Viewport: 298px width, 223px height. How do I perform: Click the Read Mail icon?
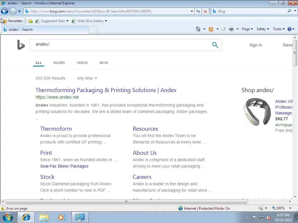click(223, 29)
